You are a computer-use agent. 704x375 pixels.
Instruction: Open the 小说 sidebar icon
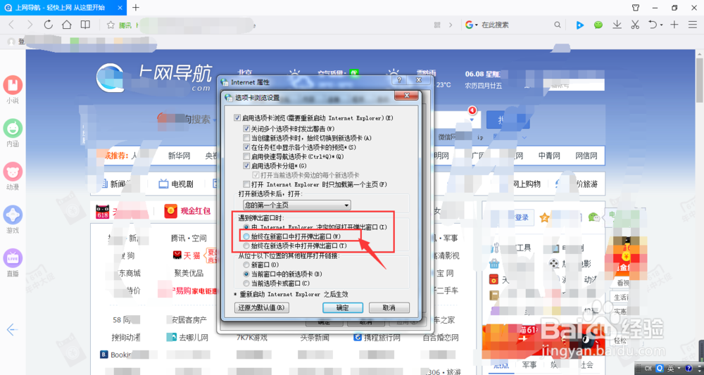coord(13,84)
